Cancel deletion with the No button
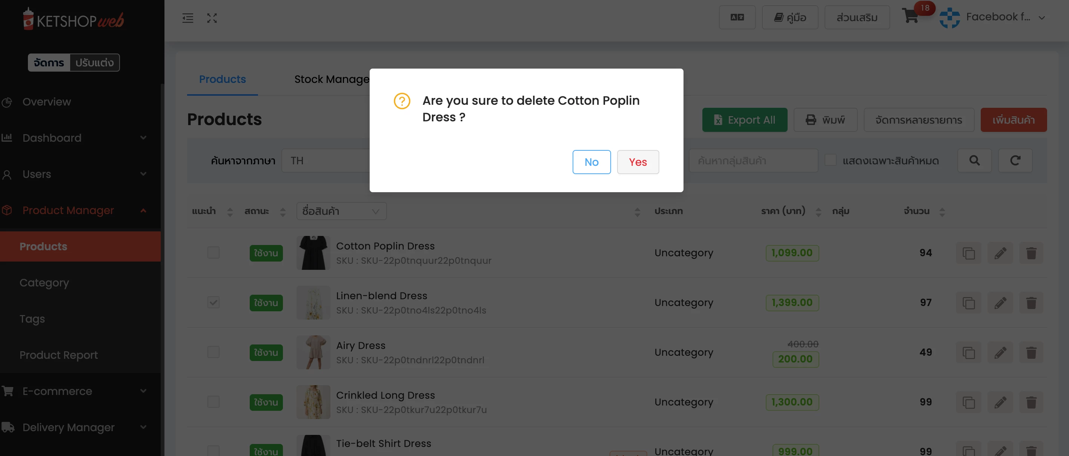Image resolution: width=1069 pixels, height=456 pixels. coord(591,162)
